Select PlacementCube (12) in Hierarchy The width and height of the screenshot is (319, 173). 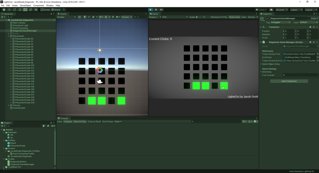coord(24,71)
